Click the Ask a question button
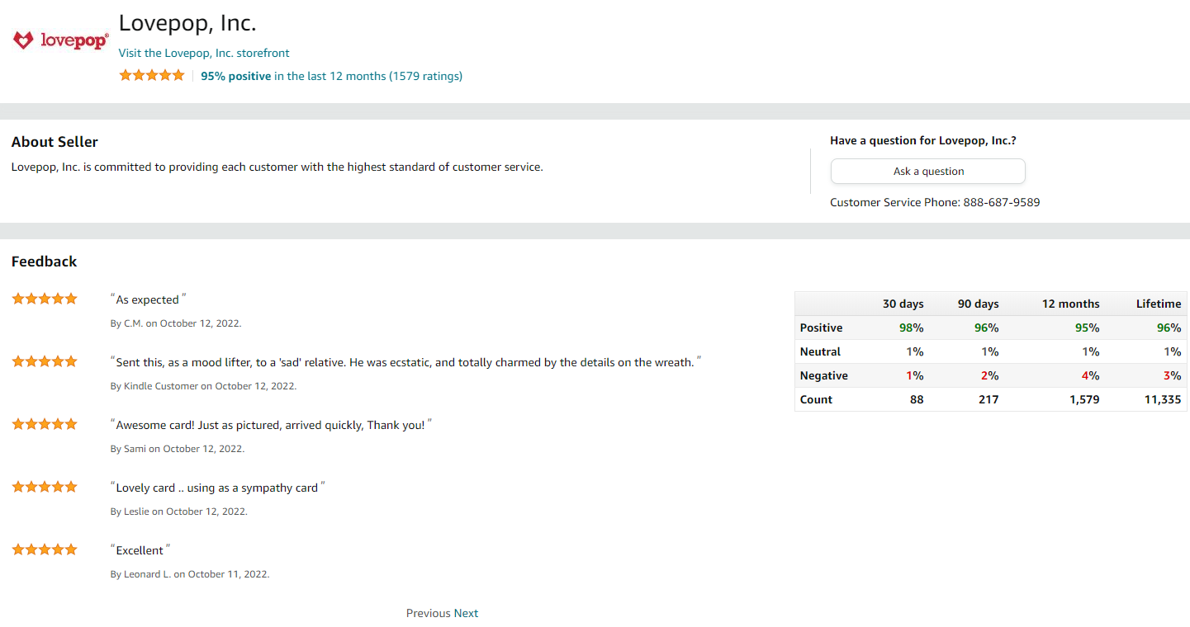 [x=928, y=172]
